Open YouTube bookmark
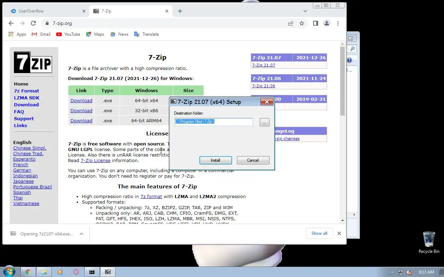444x277 pixels. (x=68, y=34)
